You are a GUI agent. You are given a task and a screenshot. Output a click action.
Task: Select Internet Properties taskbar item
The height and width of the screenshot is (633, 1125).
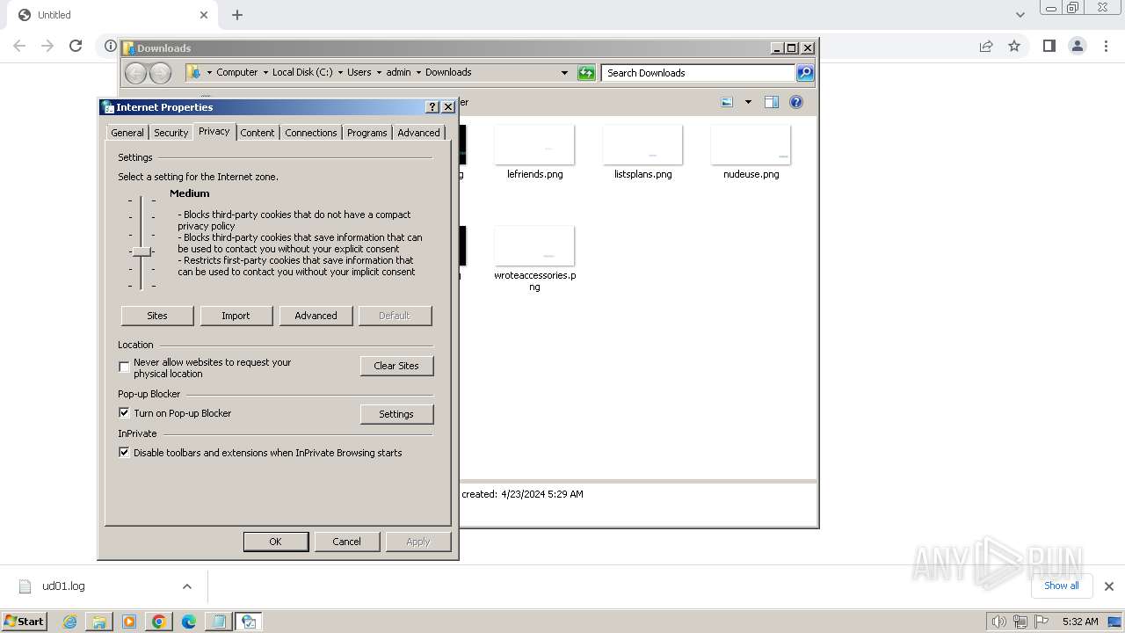pyautogui.click(x=249, y=622)
